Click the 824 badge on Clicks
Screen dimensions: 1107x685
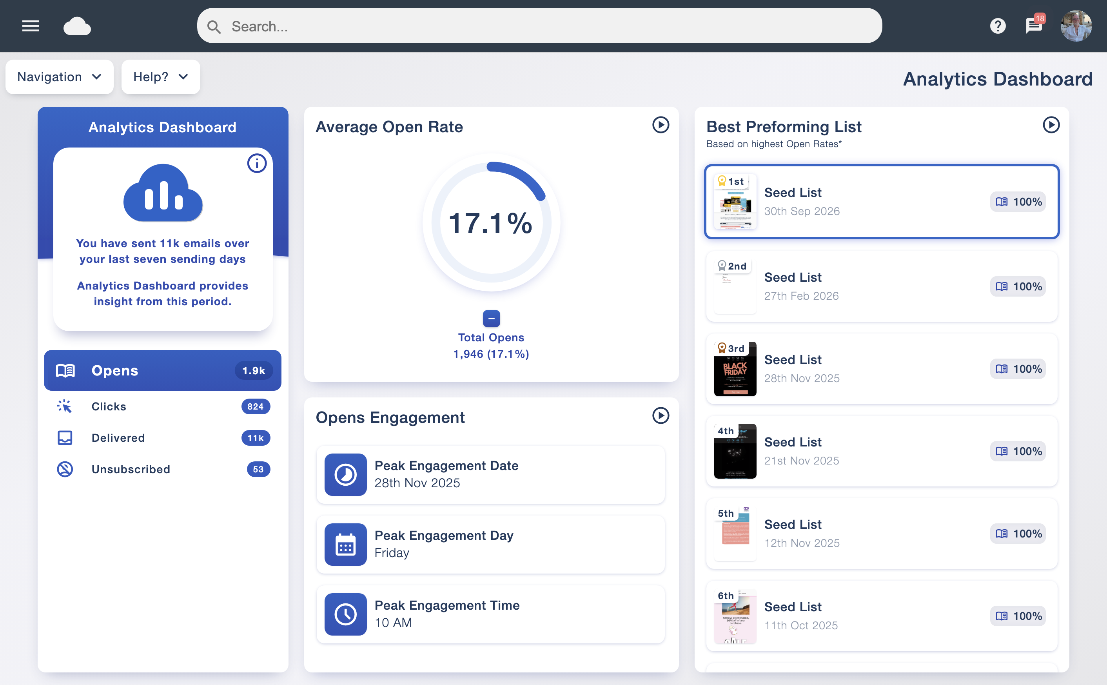point(255,406)
